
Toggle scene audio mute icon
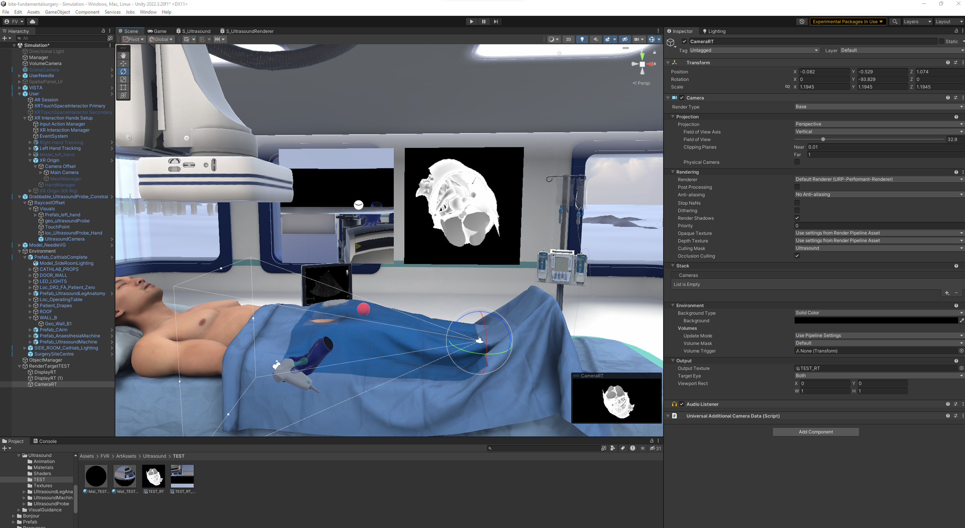click(595, 39)
